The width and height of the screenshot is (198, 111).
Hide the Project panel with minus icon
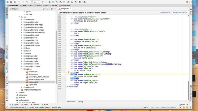(x=55, y=9)
